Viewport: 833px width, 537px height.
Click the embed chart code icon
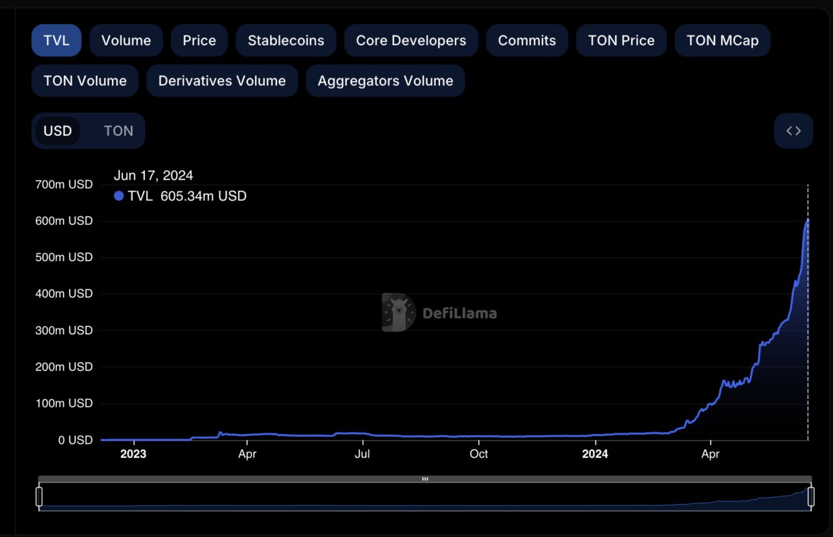[x=793, y=131]
